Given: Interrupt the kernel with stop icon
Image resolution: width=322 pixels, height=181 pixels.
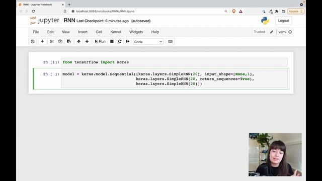Looking at the screenshot, I should click(x=112, y=41).
